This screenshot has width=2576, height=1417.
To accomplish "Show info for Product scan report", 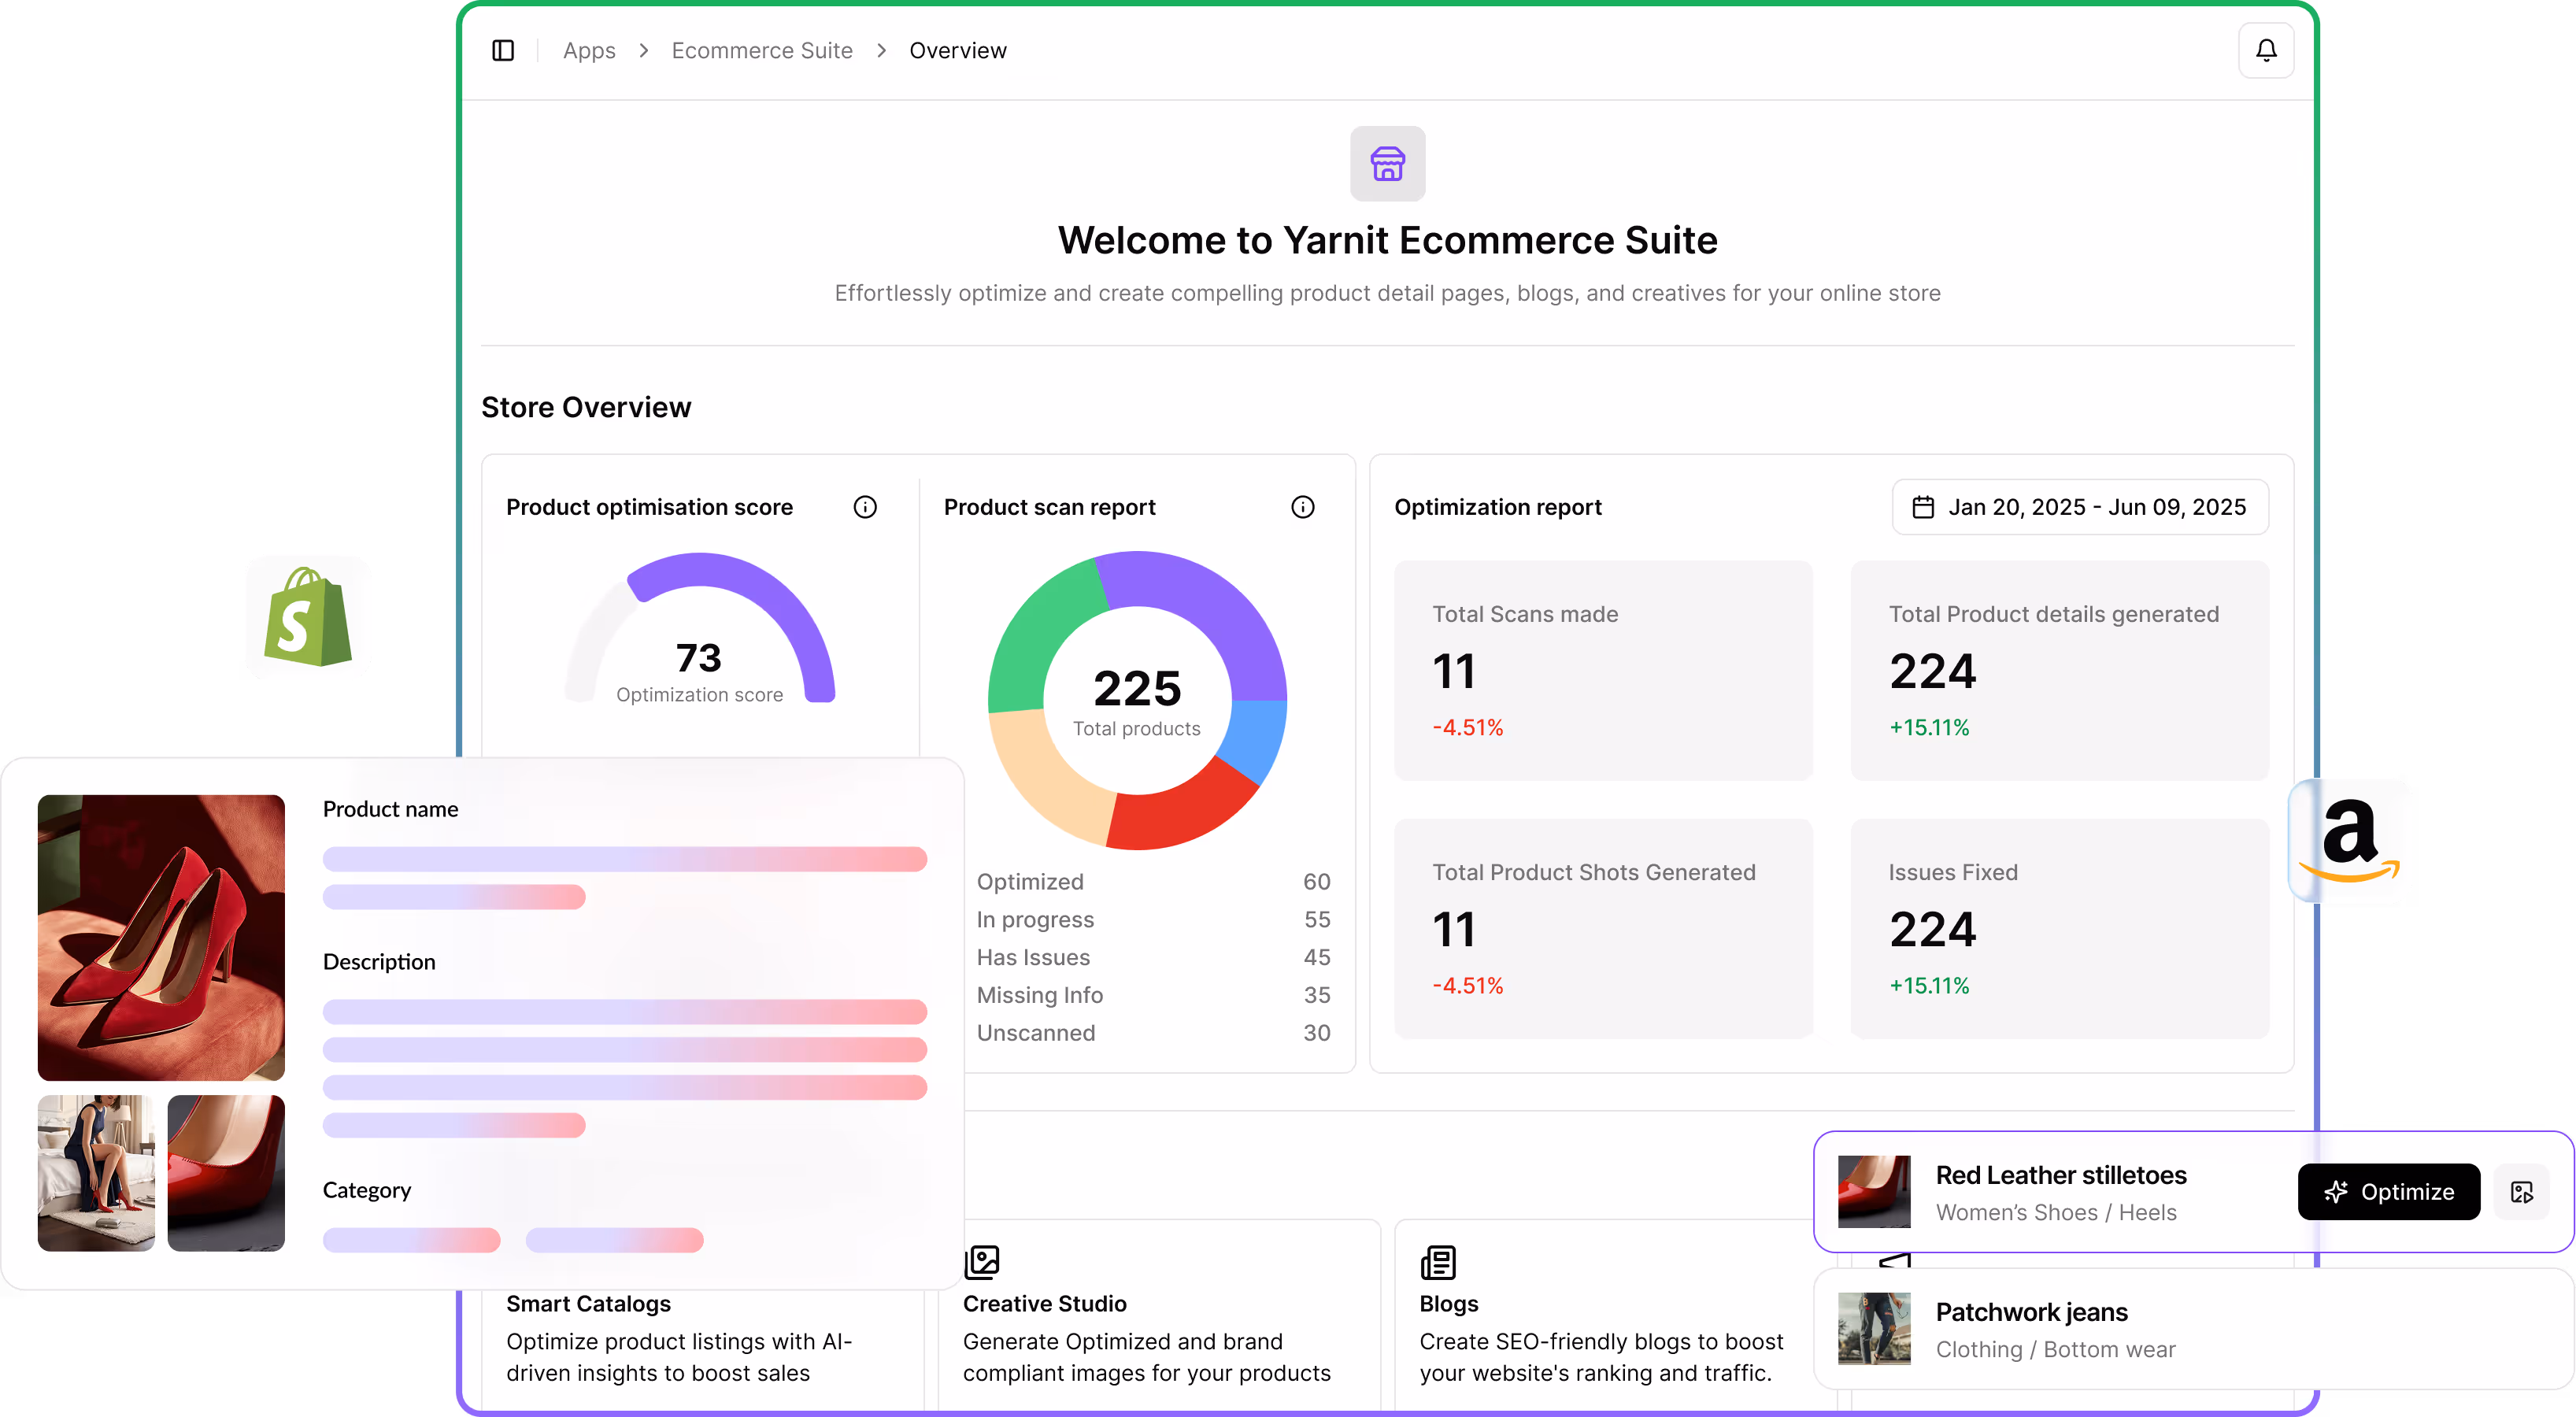I will (x=1302, y=507).
